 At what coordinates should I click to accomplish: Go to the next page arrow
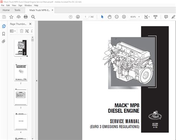pos(78,17)
